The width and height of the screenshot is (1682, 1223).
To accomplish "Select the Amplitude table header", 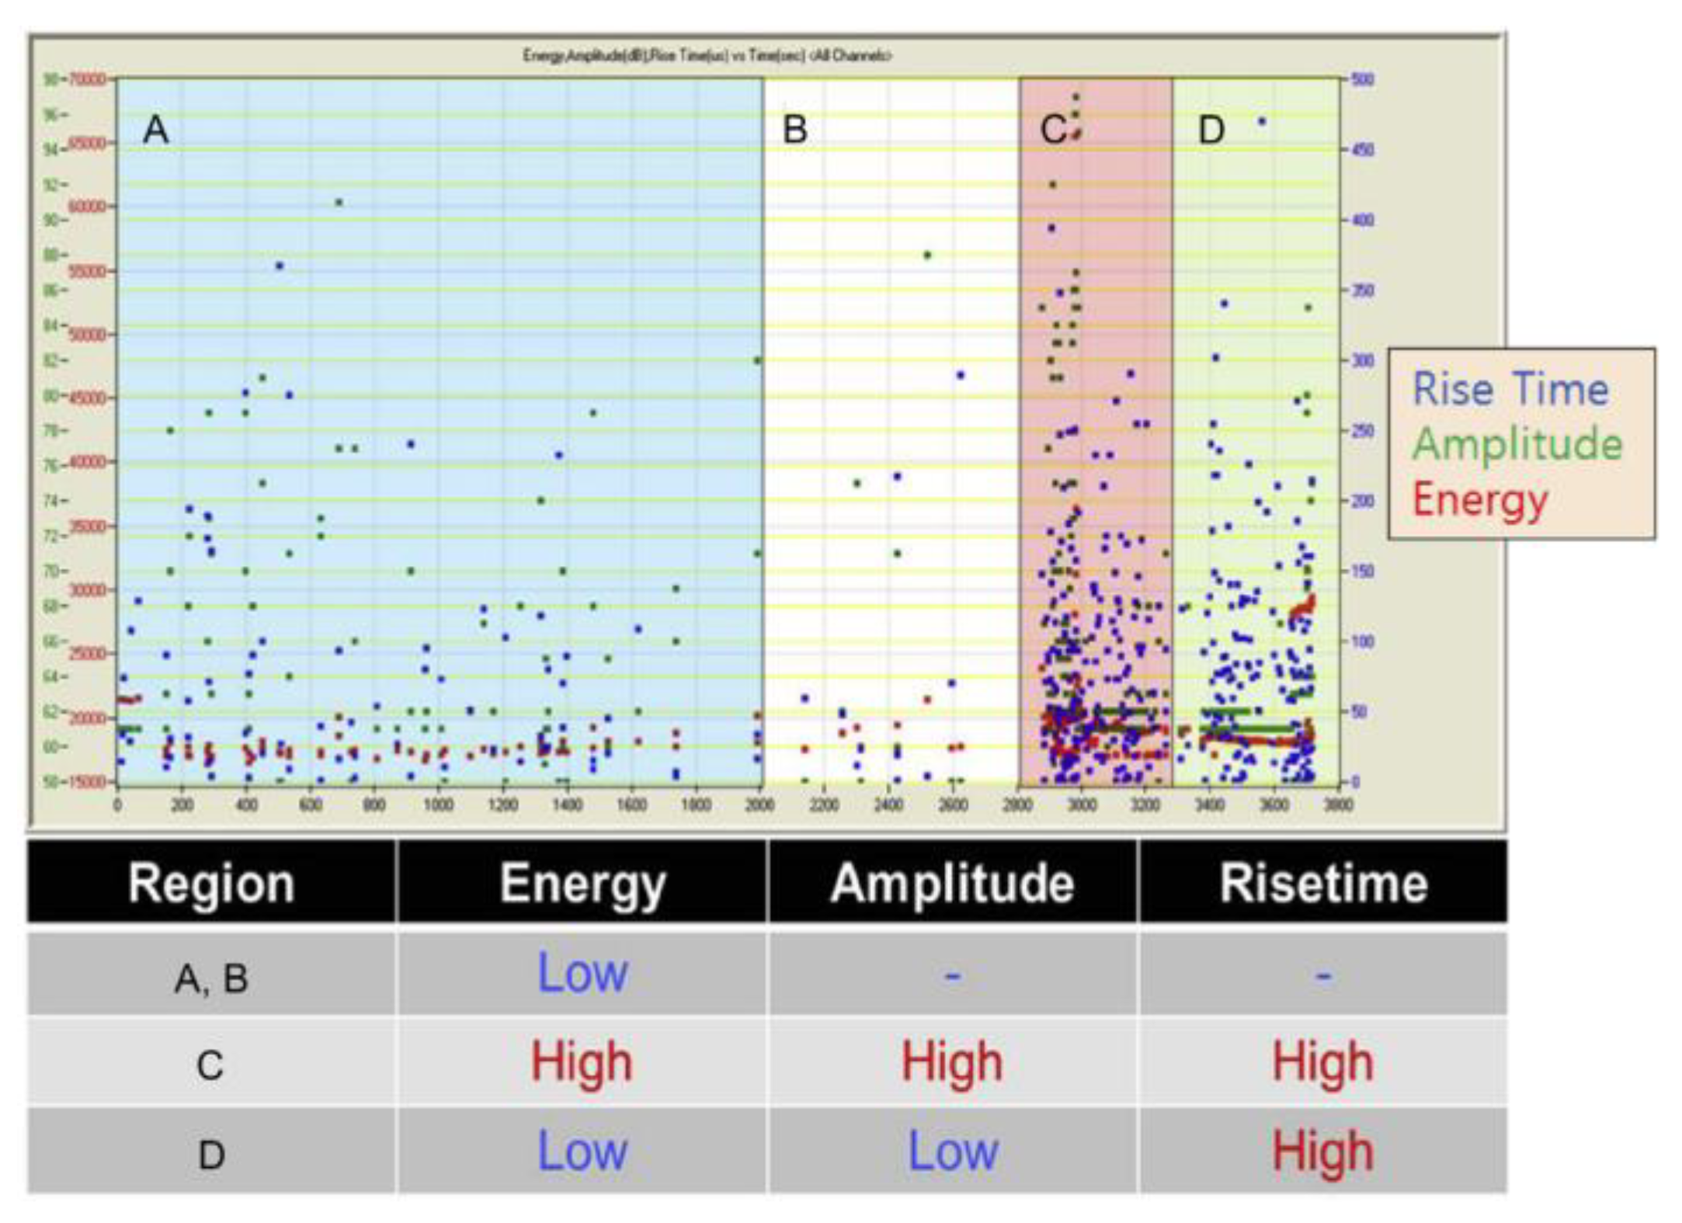I will (x=952, y=883).
